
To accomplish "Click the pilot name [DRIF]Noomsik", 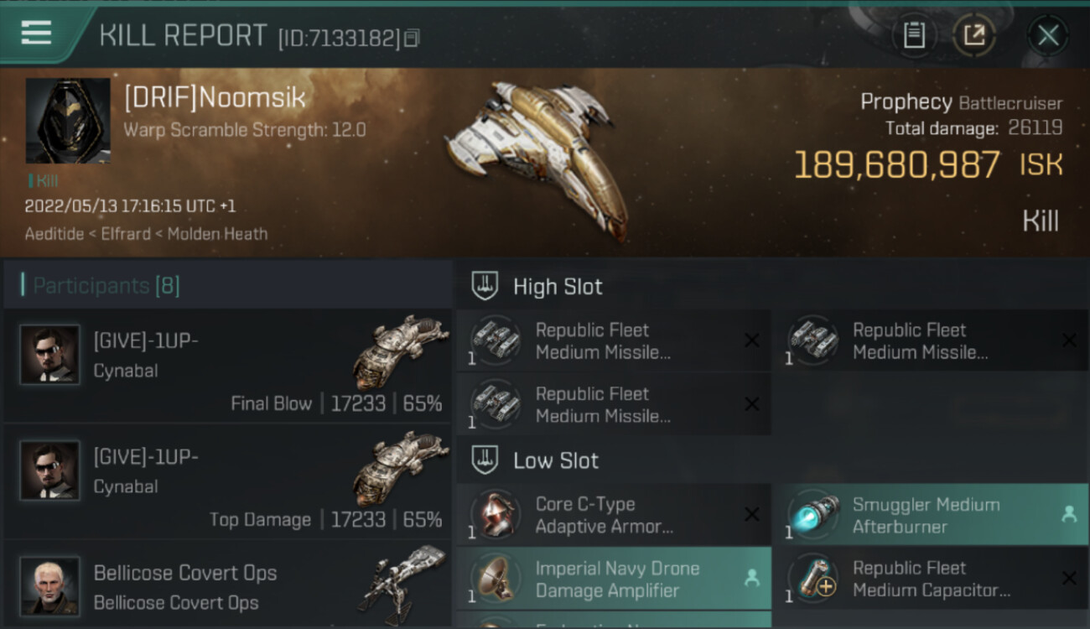I will click(x=215, y=97).
